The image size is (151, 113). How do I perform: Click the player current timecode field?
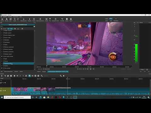(40, 69)
